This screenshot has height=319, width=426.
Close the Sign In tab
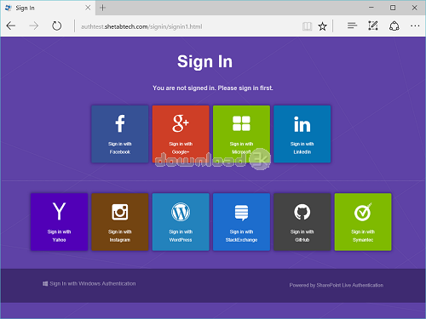[88, 8]
